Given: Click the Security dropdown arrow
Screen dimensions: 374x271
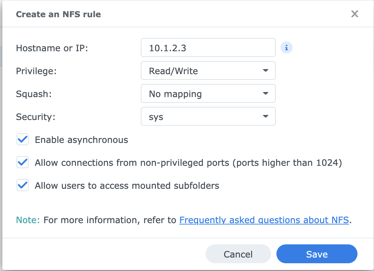Looking at the screenshot, I should pyautogui.click(x=266, y=116).
